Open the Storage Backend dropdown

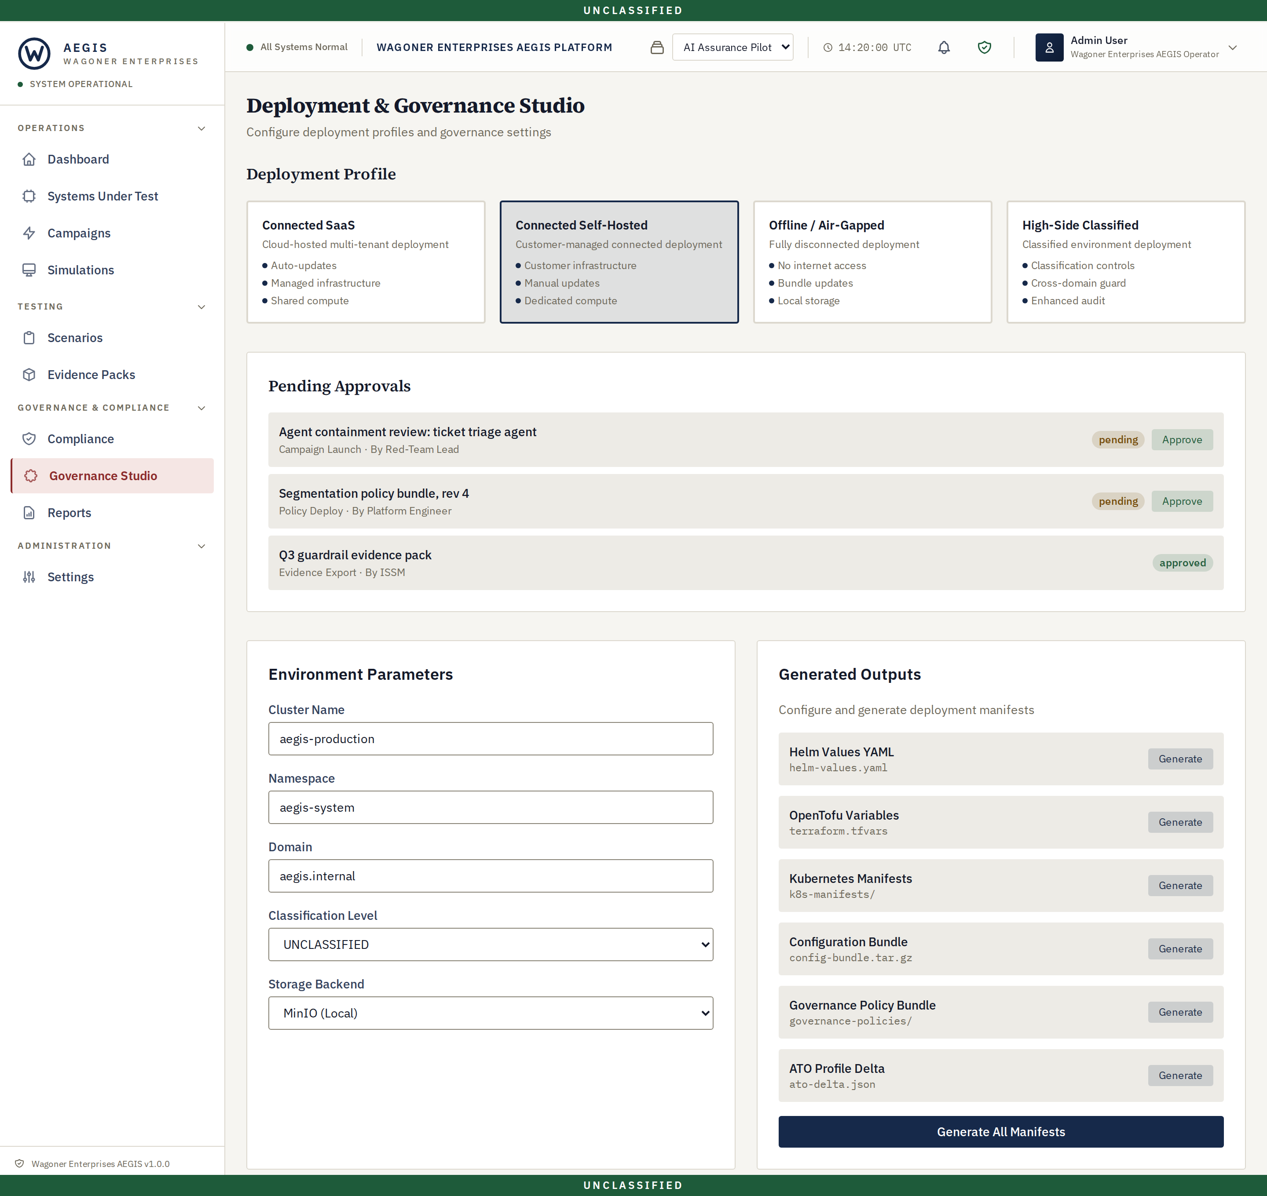pos(491,1013)
